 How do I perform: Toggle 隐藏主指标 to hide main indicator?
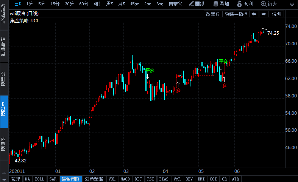tap(236, 14)
